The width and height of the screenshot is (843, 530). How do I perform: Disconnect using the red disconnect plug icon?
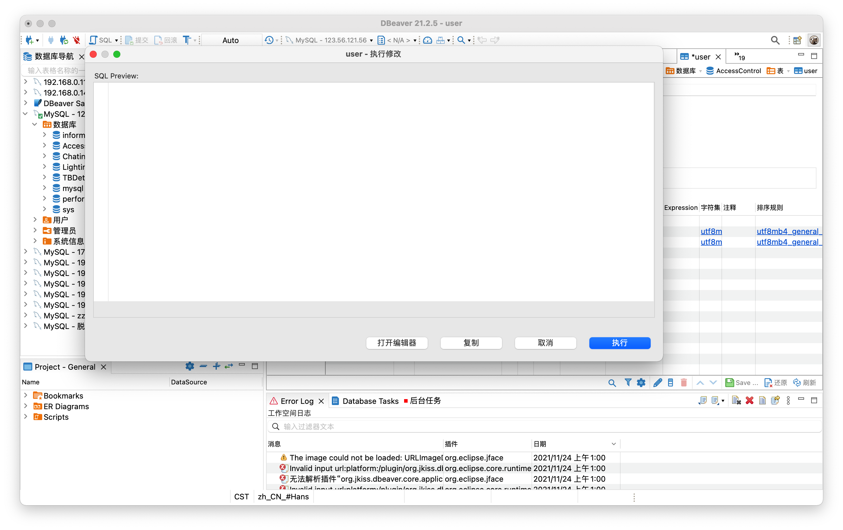coord(76,40)
